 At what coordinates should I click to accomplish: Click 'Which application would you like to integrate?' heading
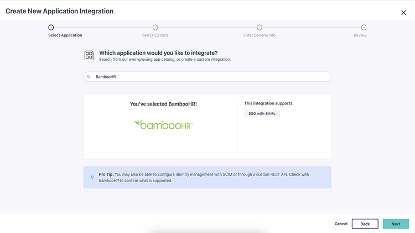click(158, 53)
